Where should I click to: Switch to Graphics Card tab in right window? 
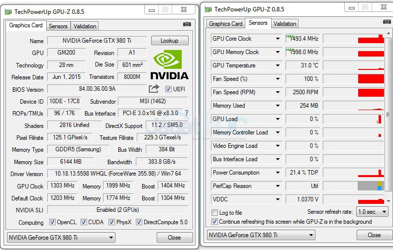click(x=225, y=23)
